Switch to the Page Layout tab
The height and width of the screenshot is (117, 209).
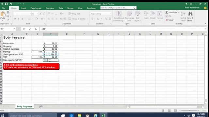(36, 8)
